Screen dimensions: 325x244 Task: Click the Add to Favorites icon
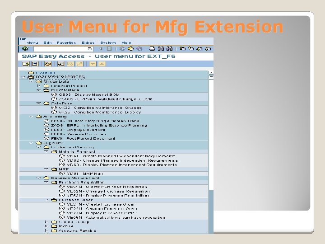(x=61, y=64)
